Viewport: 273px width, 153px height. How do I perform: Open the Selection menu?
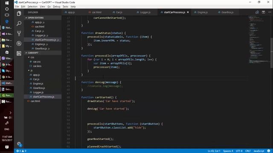pos(32,7)
